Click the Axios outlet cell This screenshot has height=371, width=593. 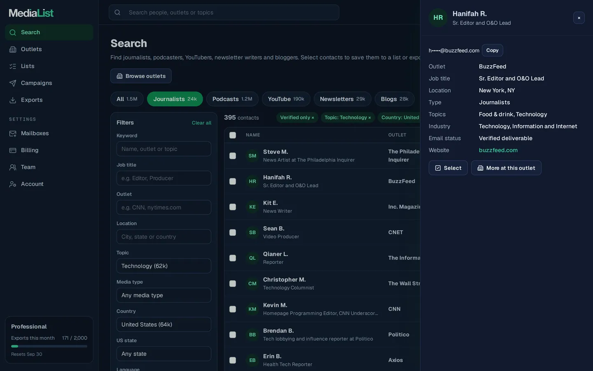[396, 360]
